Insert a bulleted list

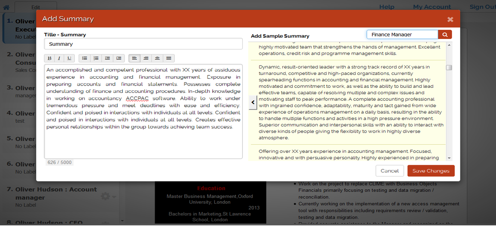(x=85, y=58)
